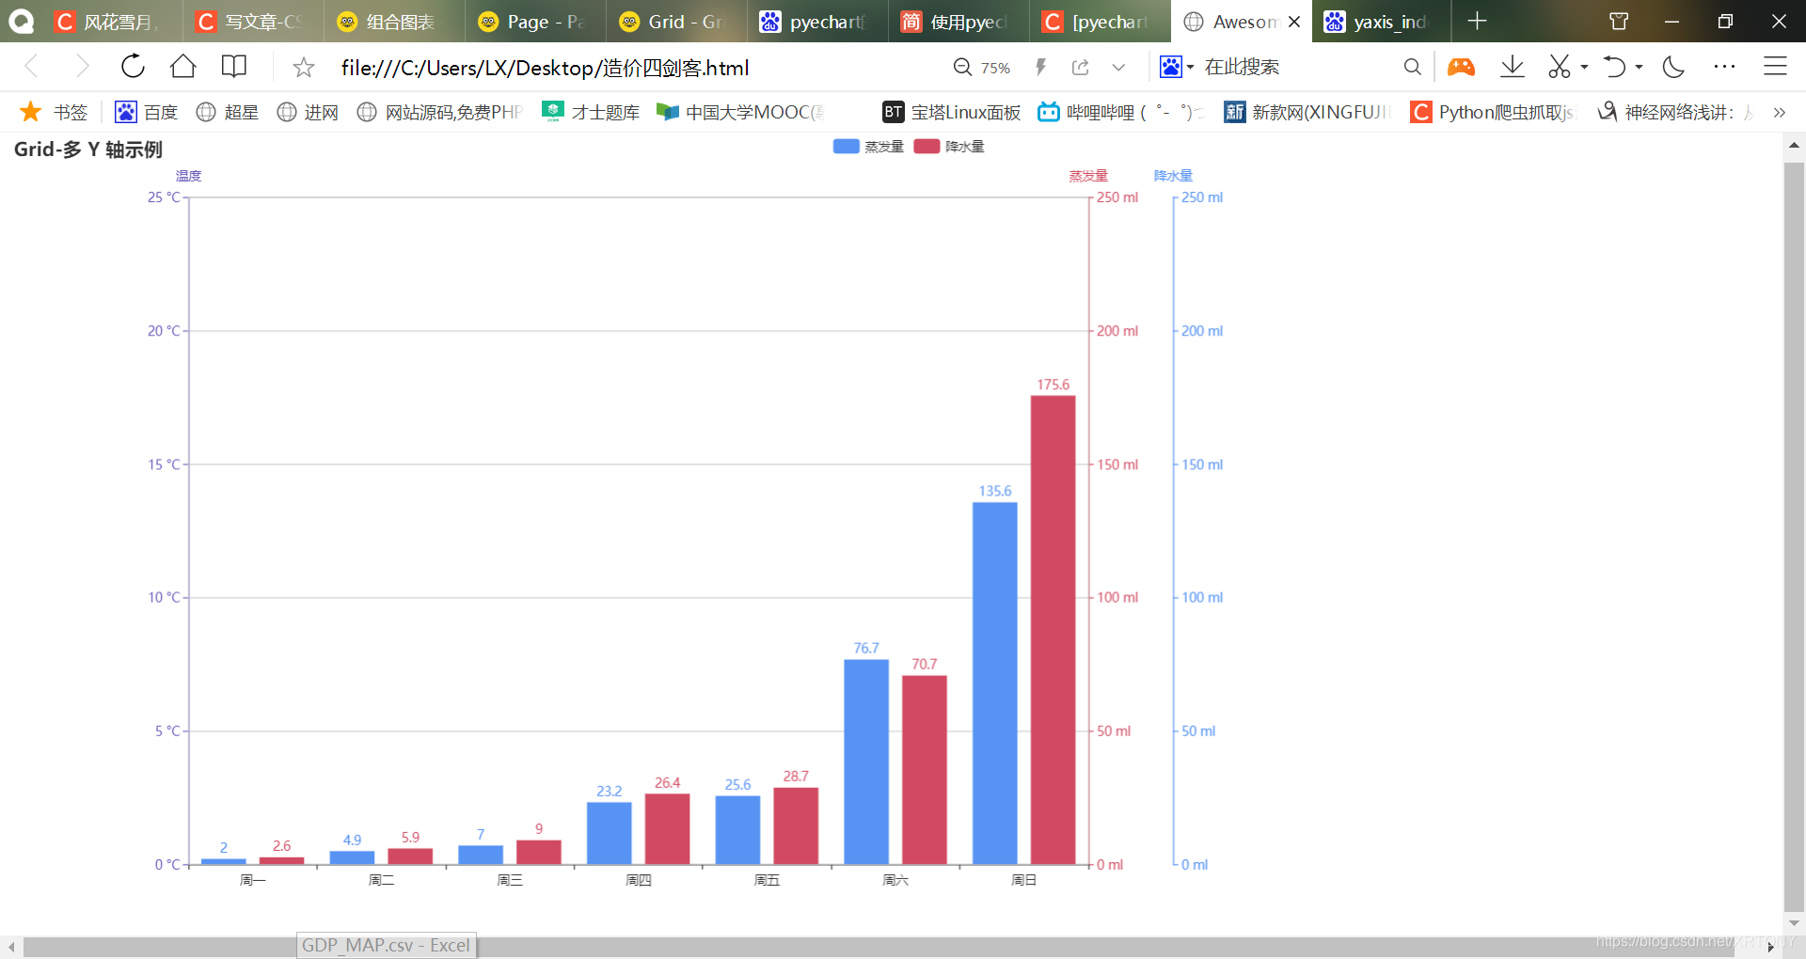Click the GDP_MAP.csv - Excel tooltip label
Screen dimensions: 1806x959
pos(386,945)
